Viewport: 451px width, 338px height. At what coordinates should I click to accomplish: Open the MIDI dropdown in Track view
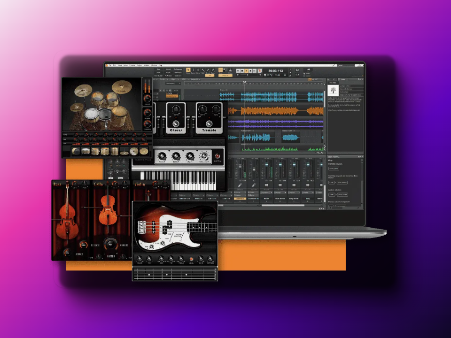click(x=184, y=79)
